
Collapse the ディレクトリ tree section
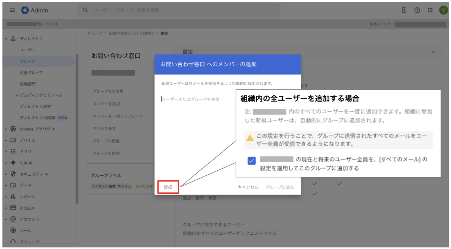tap(6, 39)
